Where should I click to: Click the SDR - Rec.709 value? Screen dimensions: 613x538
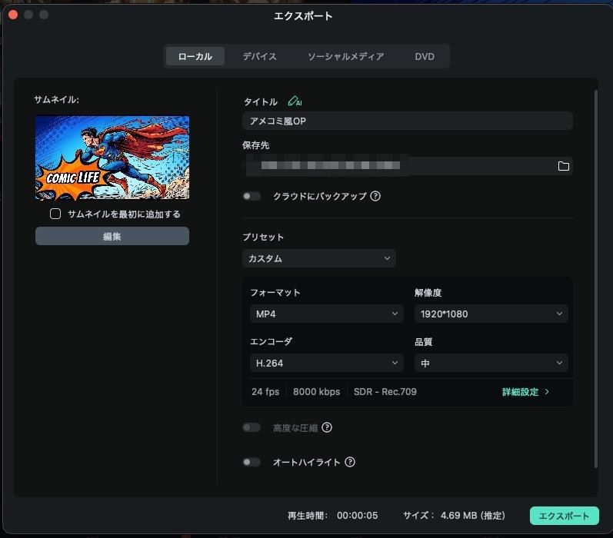tap(385, 392)
